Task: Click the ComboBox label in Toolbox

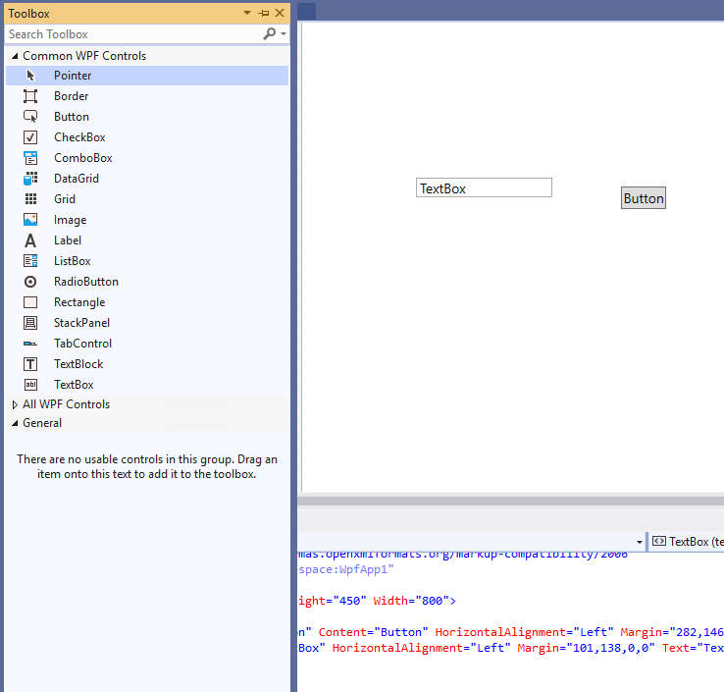Action: point(83,158)
